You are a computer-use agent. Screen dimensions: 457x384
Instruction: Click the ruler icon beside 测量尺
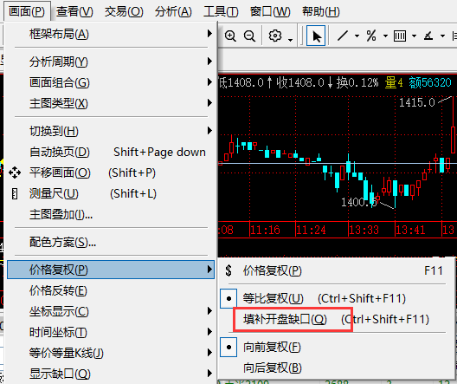pos(15,193)
